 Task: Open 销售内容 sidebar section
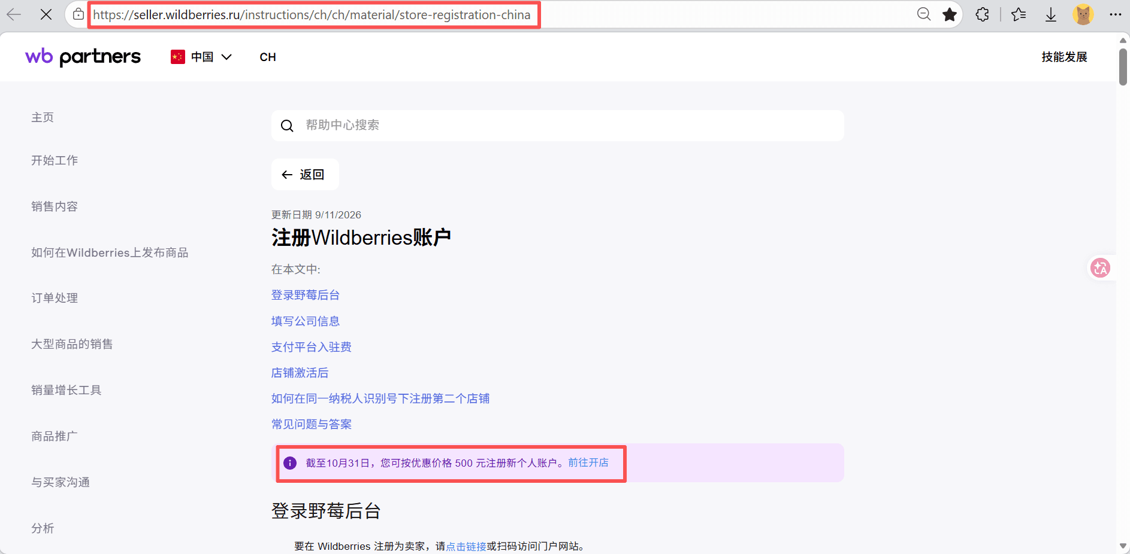coord(55,206)
